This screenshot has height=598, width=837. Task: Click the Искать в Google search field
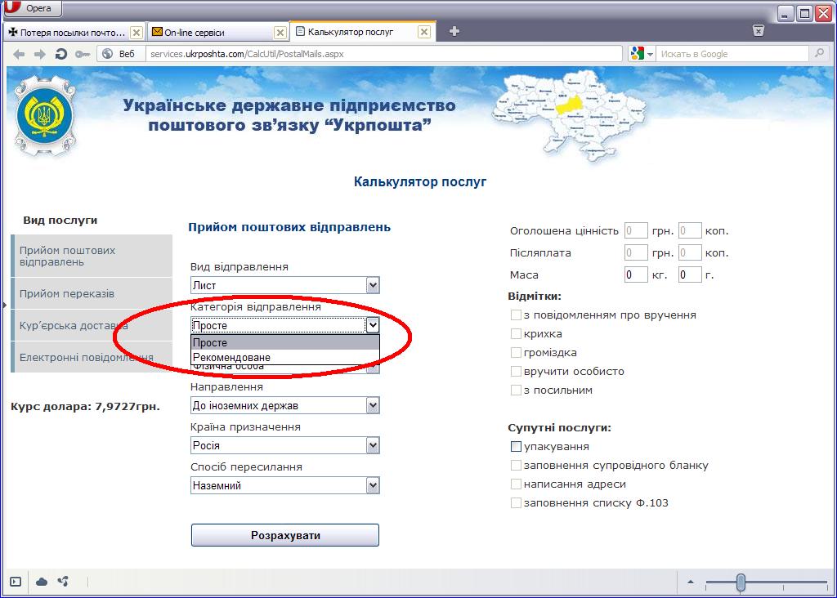click(732, 54)
